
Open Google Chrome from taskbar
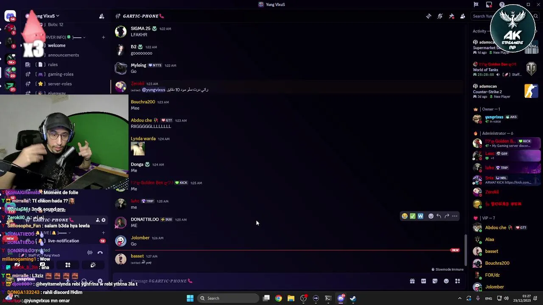pyautogui.click(x=278, y=298)
